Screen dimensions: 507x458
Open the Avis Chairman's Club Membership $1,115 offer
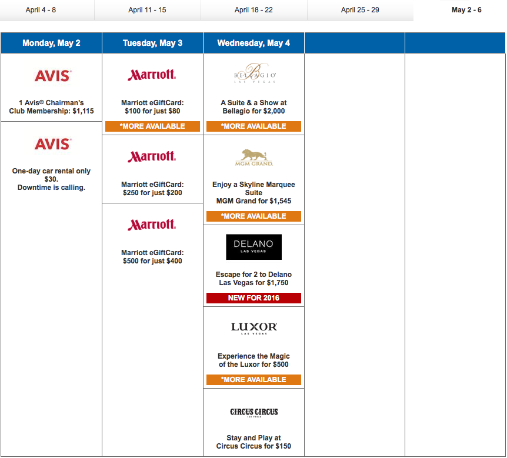pyautogui.click(x=51, y=107)
